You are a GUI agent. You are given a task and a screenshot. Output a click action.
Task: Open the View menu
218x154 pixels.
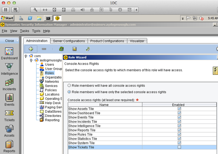click(x=14, y=31)
